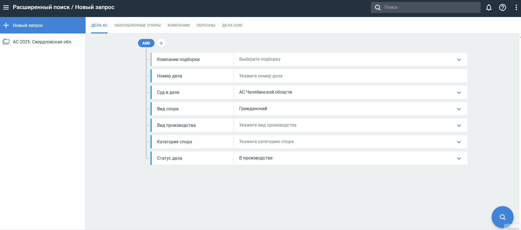Click the magnifier icon in search bar
This screenshot has height=230, width=521.
(378, 7)
